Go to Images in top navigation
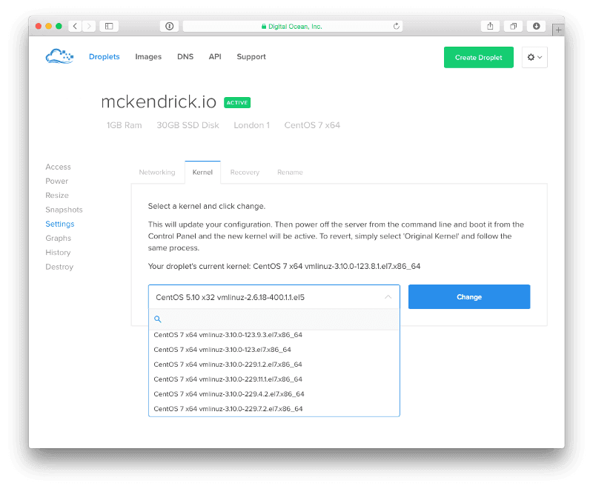Image resolution: width=593 pixels, height=489 pixels. click(148, 57)
